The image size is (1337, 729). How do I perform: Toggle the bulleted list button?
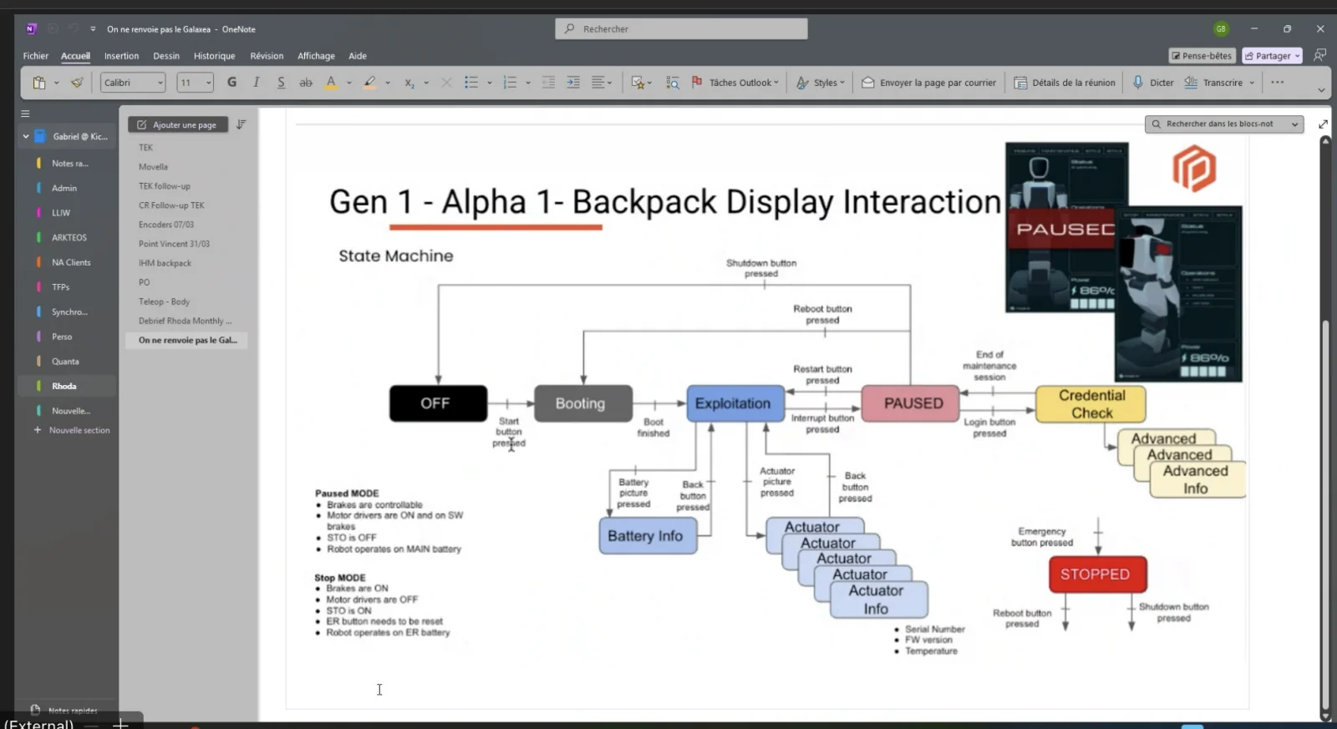[x=471, y=83]
